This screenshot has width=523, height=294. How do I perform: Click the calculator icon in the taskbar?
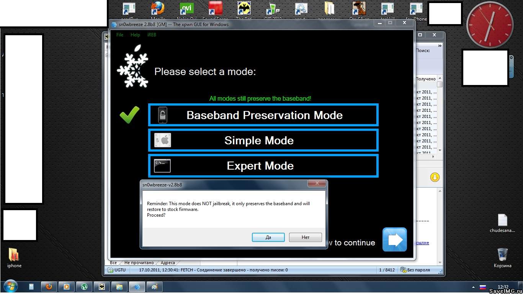[32, 286]
